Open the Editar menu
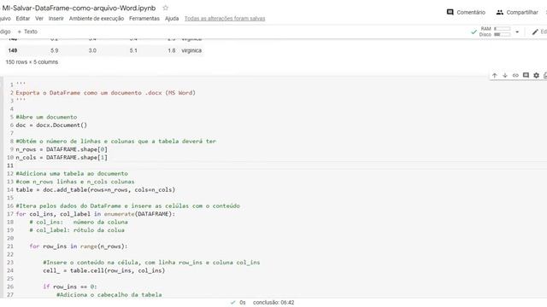Screen dimensions: 547x307 tap(23, 19)
